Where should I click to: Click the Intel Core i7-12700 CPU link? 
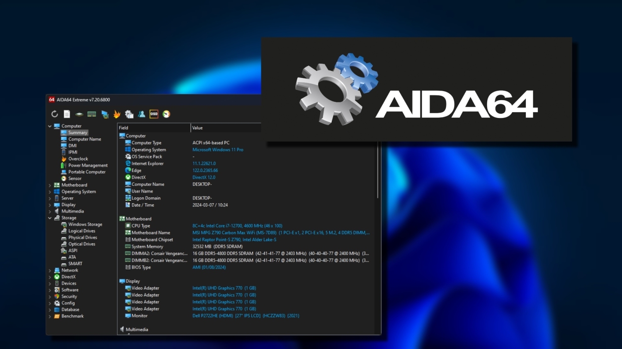[237, 226]
